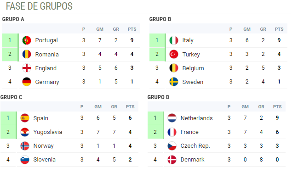
Task: Click the Norway flag icon
Action: [25, 146]
